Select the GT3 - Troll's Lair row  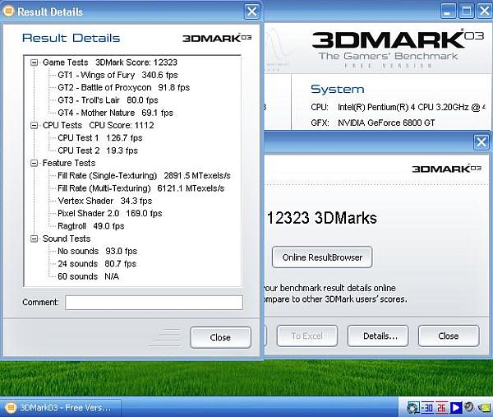(x=108, y=100)
